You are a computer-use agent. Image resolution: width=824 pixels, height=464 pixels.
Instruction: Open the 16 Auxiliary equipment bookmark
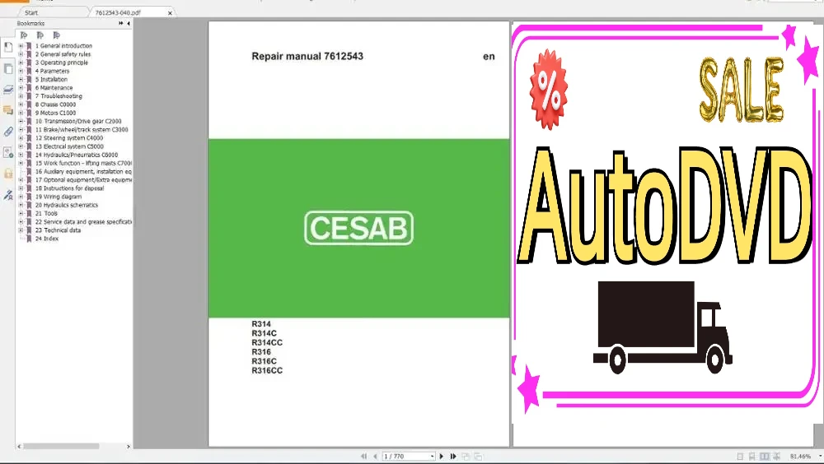coord(83,172)
